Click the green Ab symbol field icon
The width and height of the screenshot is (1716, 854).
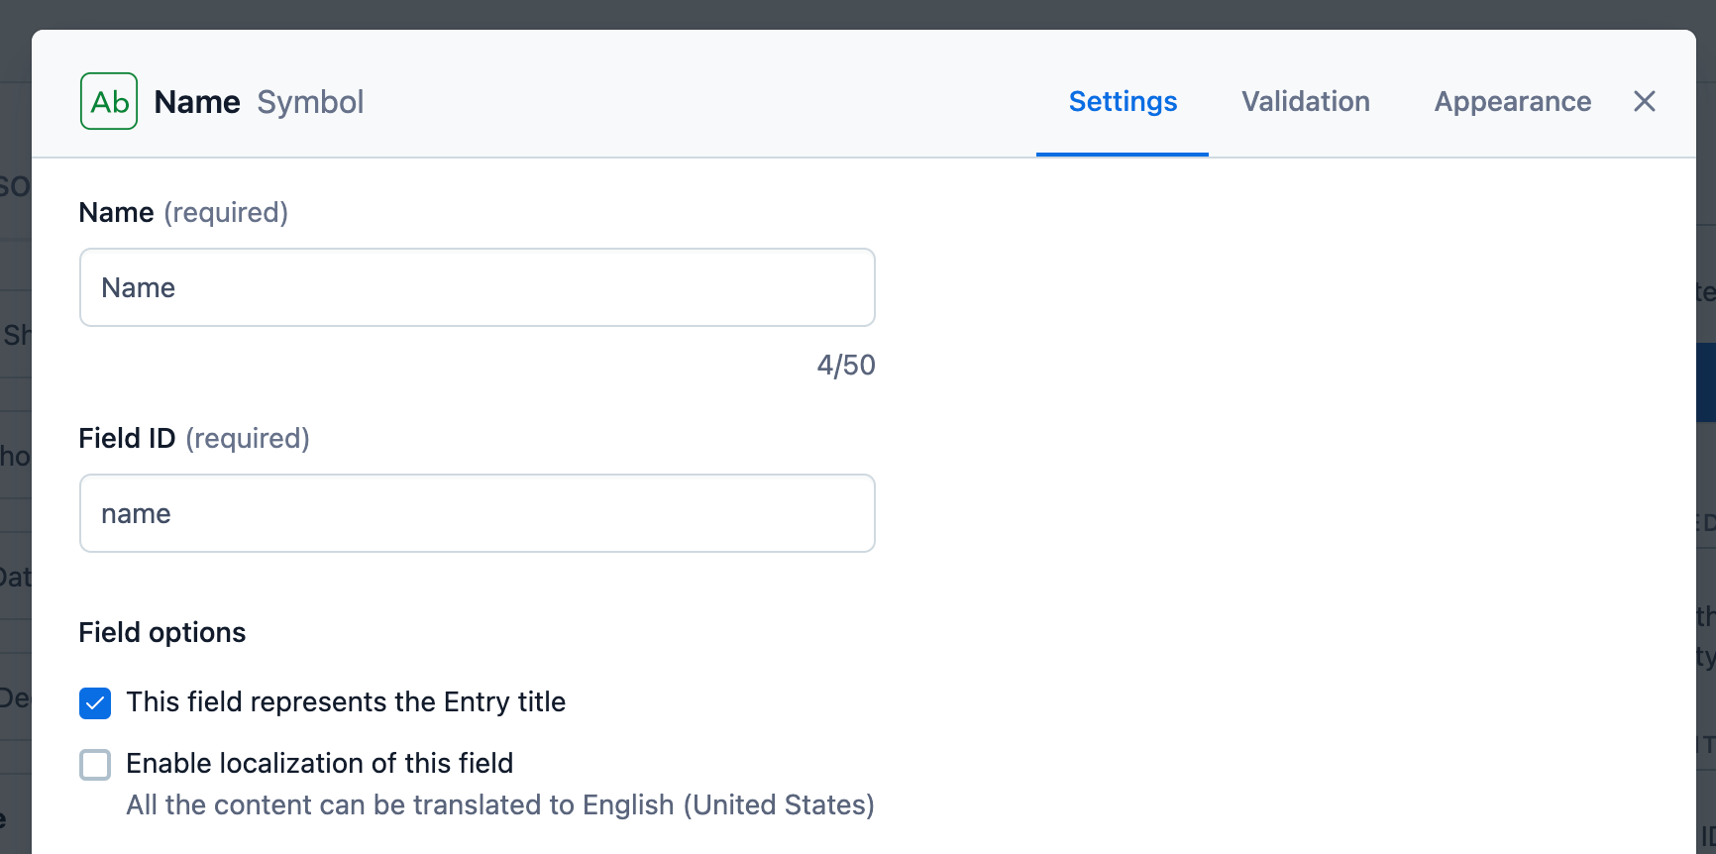[109, 101]
